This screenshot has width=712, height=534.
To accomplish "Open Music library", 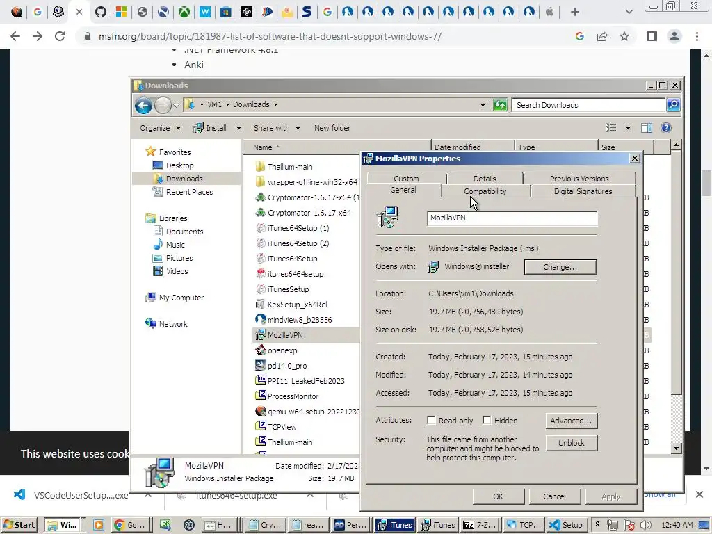I will pyautogui.click(x=175, y=245).
